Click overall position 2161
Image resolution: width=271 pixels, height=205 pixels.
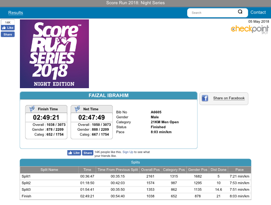pyautogui.click(x=150, y=176)
